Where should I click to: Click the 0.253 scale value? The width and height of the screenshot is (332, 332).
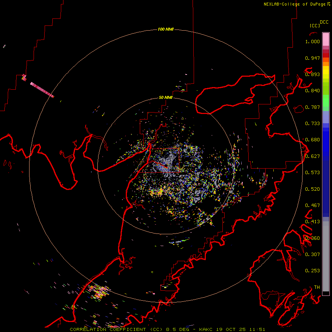pos(312,271)
